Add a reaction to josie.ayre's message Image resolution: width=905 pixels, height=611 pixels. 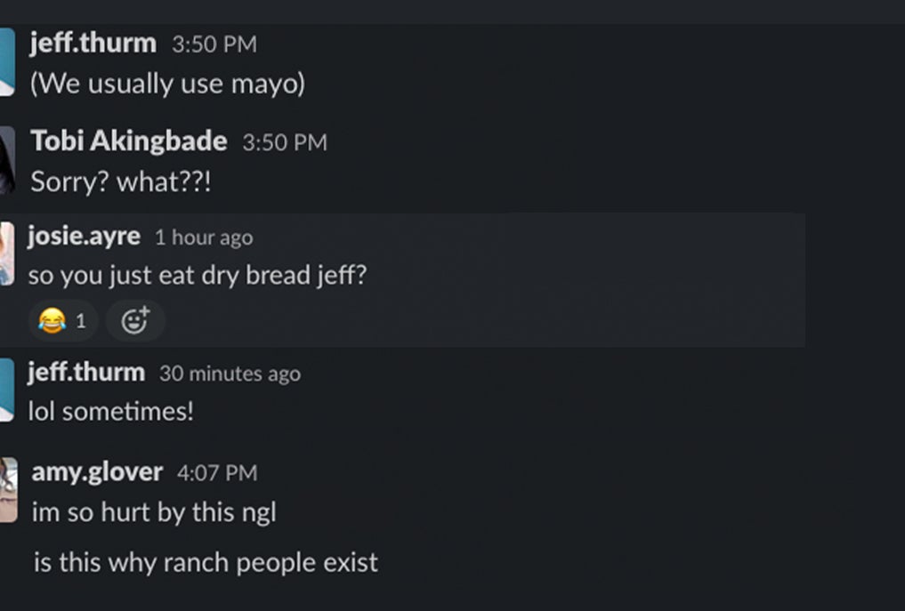(x=135, y=320)
